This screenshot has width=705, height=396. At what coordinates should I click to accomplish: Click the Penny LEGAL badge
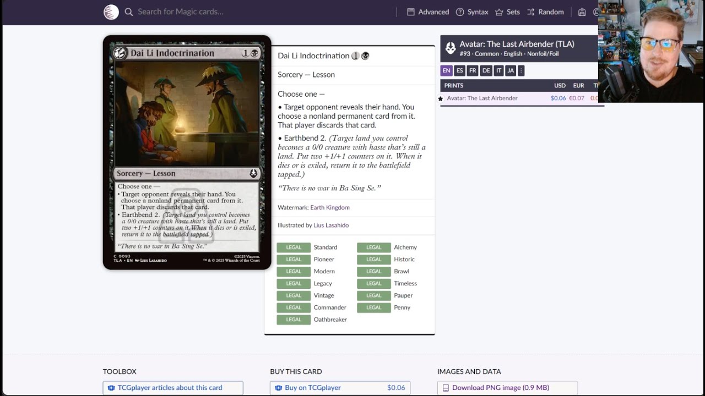pos(374,308)
